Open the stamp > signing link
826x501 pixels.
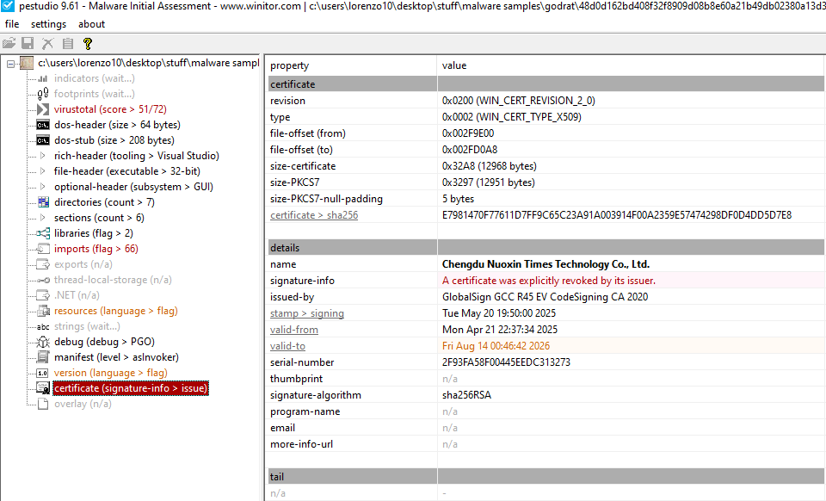pyautogui.click(x=307, y=313)
